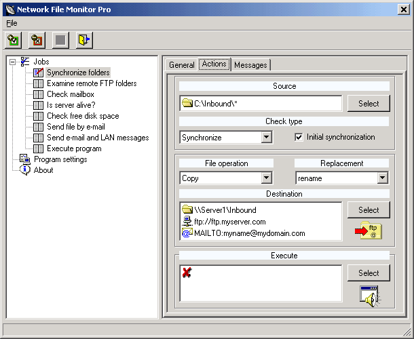Select the Execute program job
Screen dimensions: 414x339
[x=74, y=148]
